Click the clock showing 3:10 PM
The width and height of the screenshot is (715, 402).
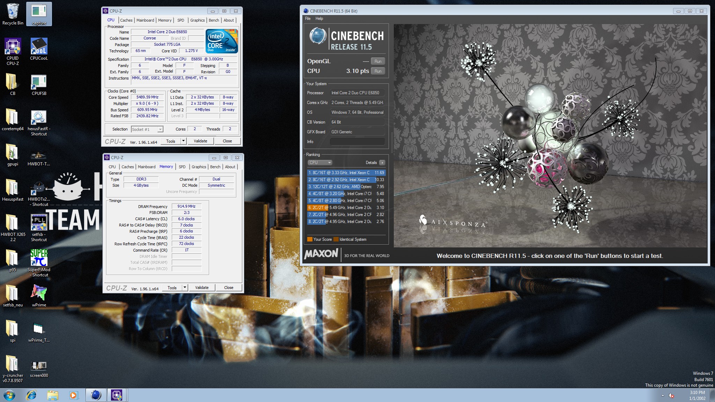pos(697,393)
